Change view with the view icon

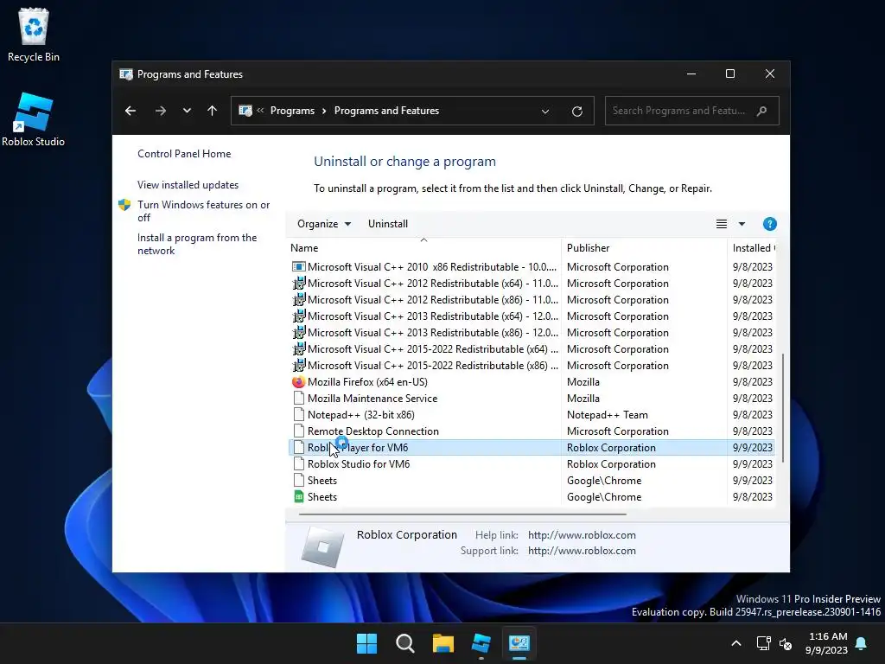pyautogui.click(x=722, y=224)
